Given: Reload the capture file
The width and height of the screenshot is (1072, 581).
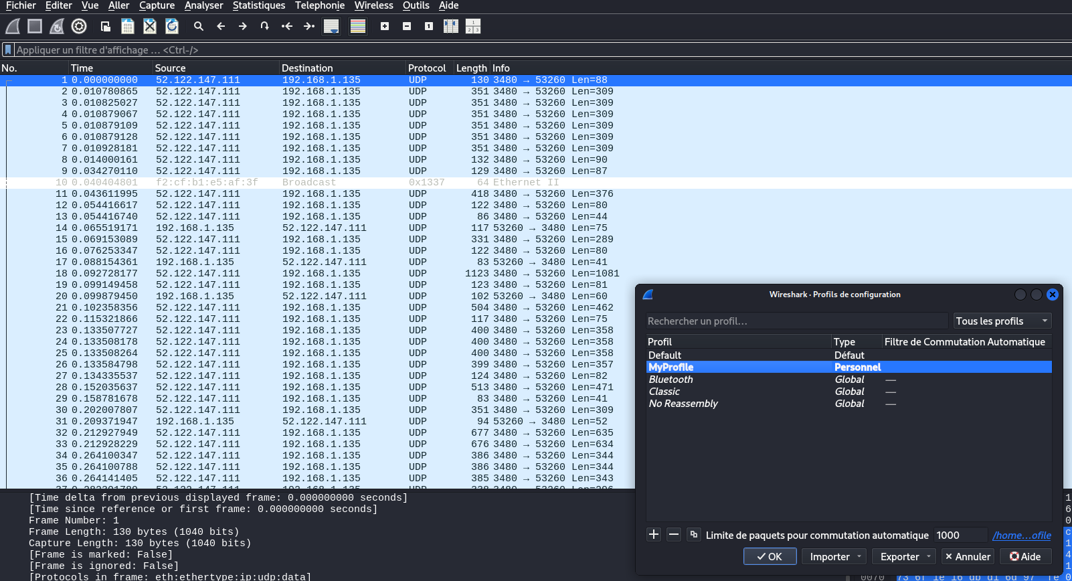Looking at the screenshot, I should (x=172, y=26).
